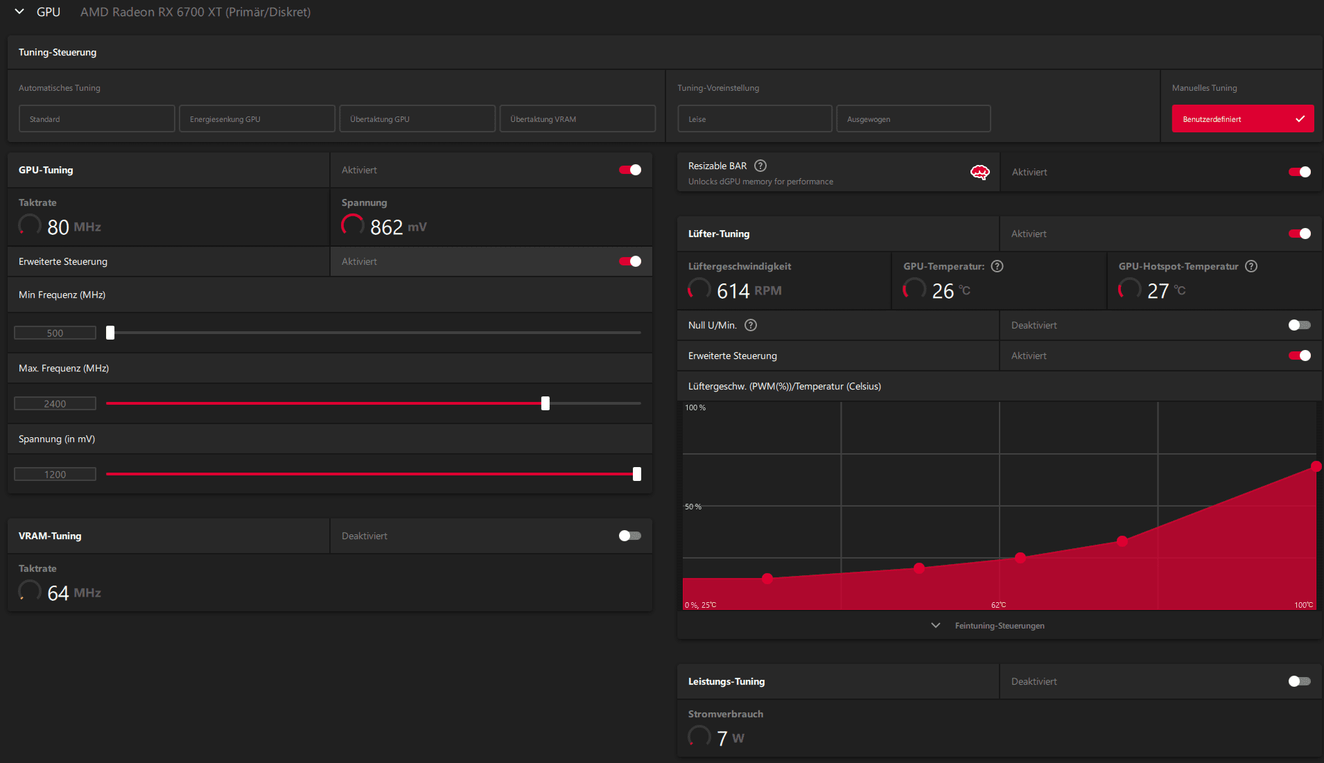This screenshot has width=1324, height=763.
Task: Toggle Resizable BAR switch
Action: click(1300, 172)
